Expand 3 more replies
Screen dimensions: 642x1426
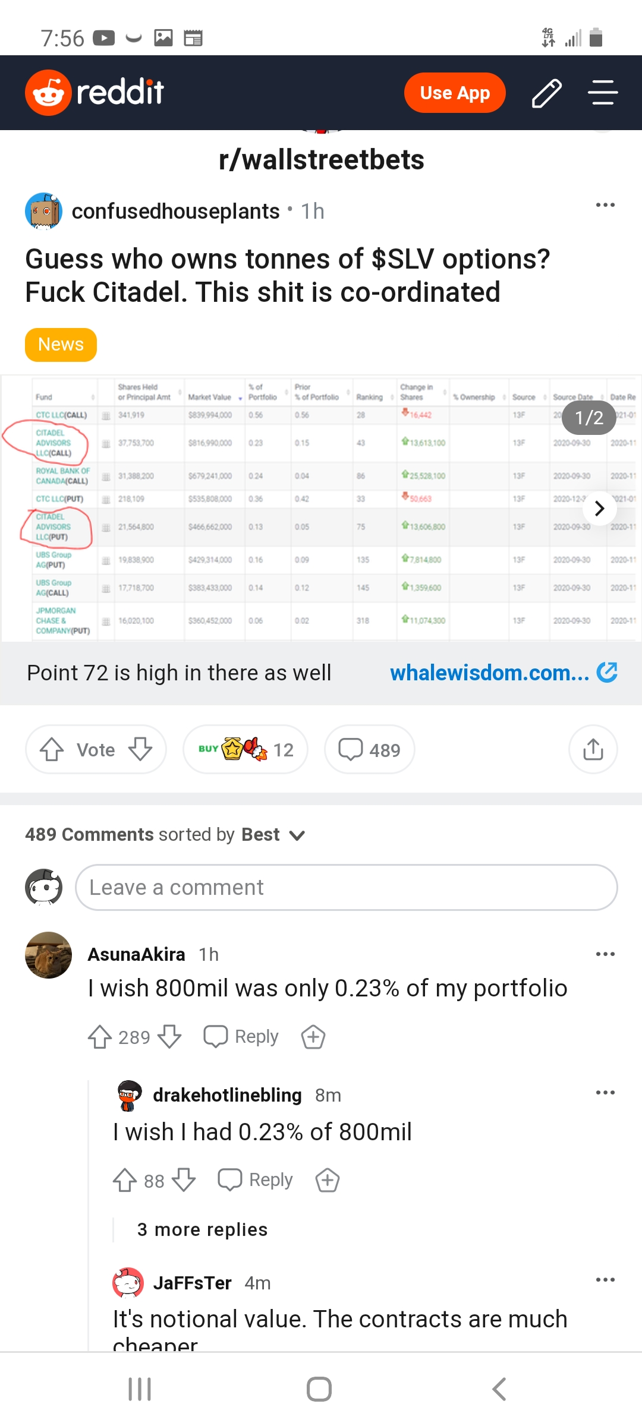[x=202, y=1229]
